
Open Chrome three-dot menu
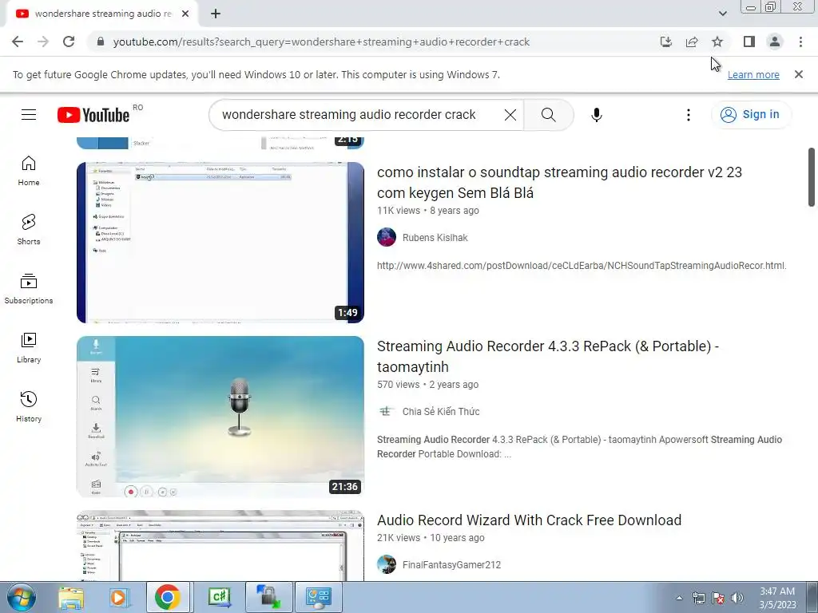point(800,42)
